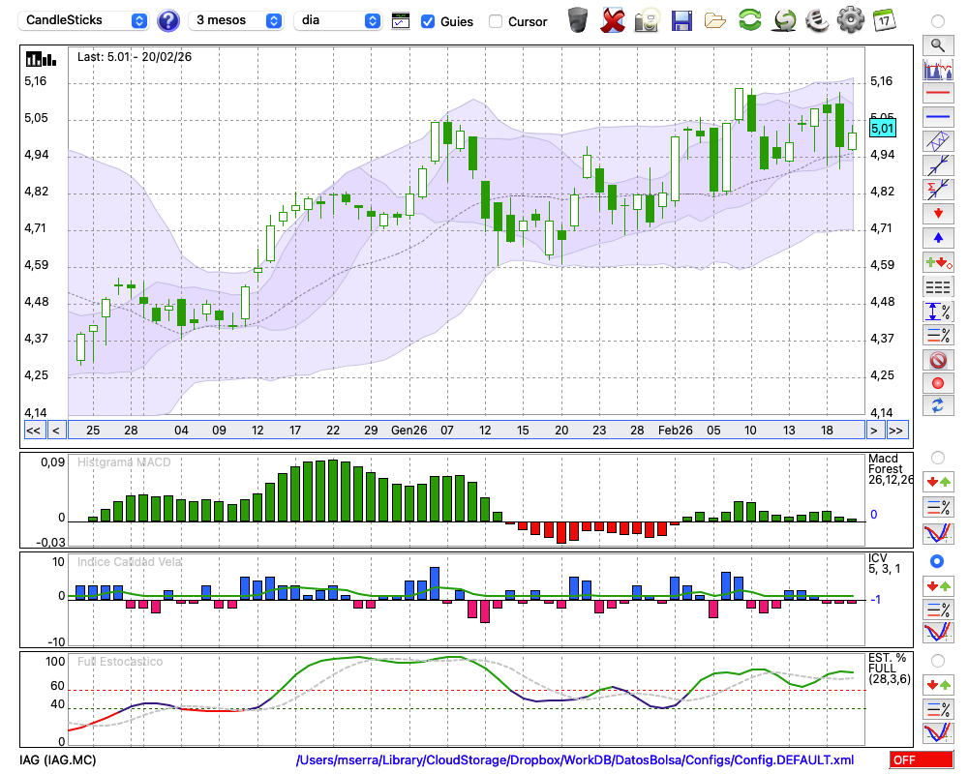Enable the Cursor checkbox
Image resolution: width=968 pixels, height=774 pixels.
[x=496, y=21]
